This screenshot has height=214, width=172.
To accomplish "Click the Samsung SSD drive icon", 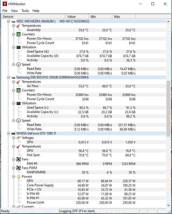I will click(13, 78).
